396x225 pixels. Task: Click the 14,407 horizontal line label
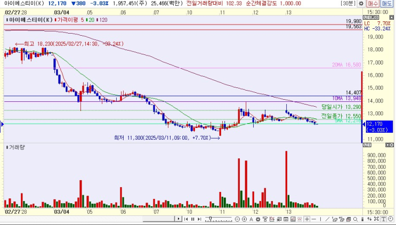[x=353, y=93]
